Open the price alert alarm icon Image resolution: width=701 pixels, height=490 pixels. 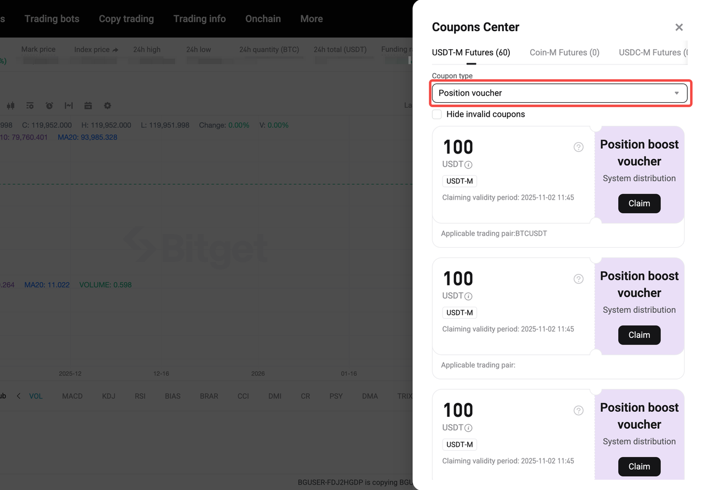click(49, 106)
